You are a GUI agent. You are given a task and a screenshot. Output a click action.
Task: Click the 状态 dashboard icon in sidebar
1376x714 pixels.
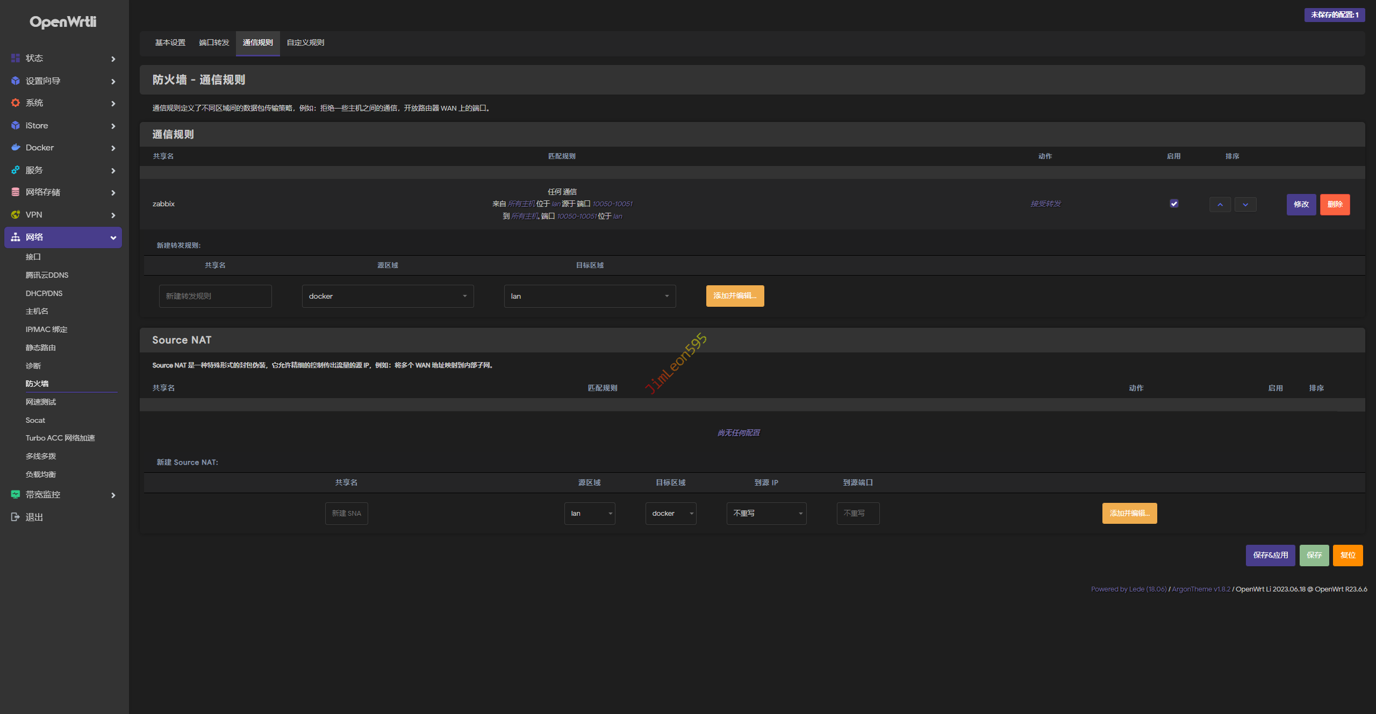pos(16,58)
